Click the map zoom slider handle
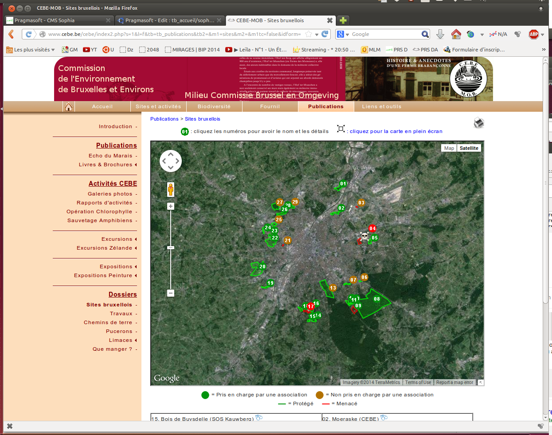The height and width of the screenshot is (435, 552). point(171,247)
